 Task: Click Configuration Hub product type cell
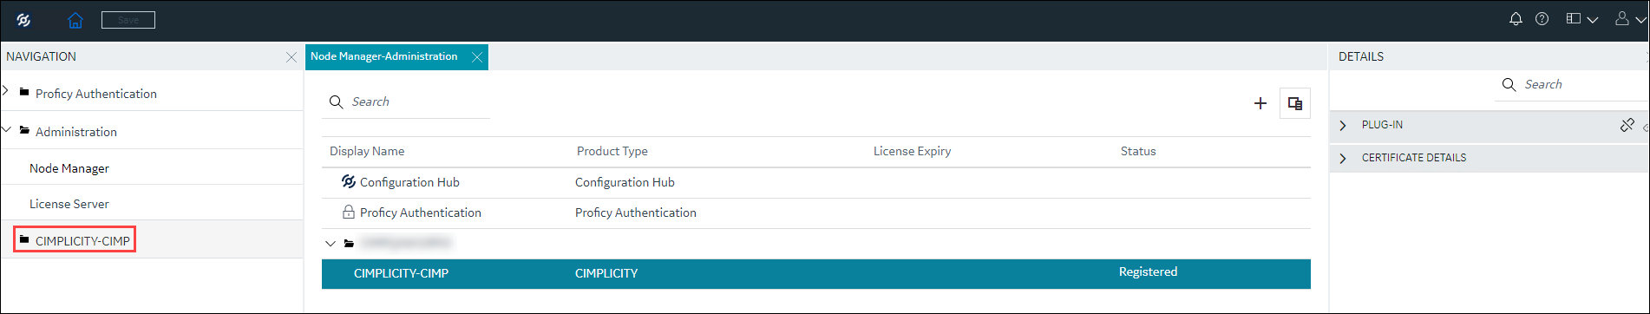(x=625, y=182)
